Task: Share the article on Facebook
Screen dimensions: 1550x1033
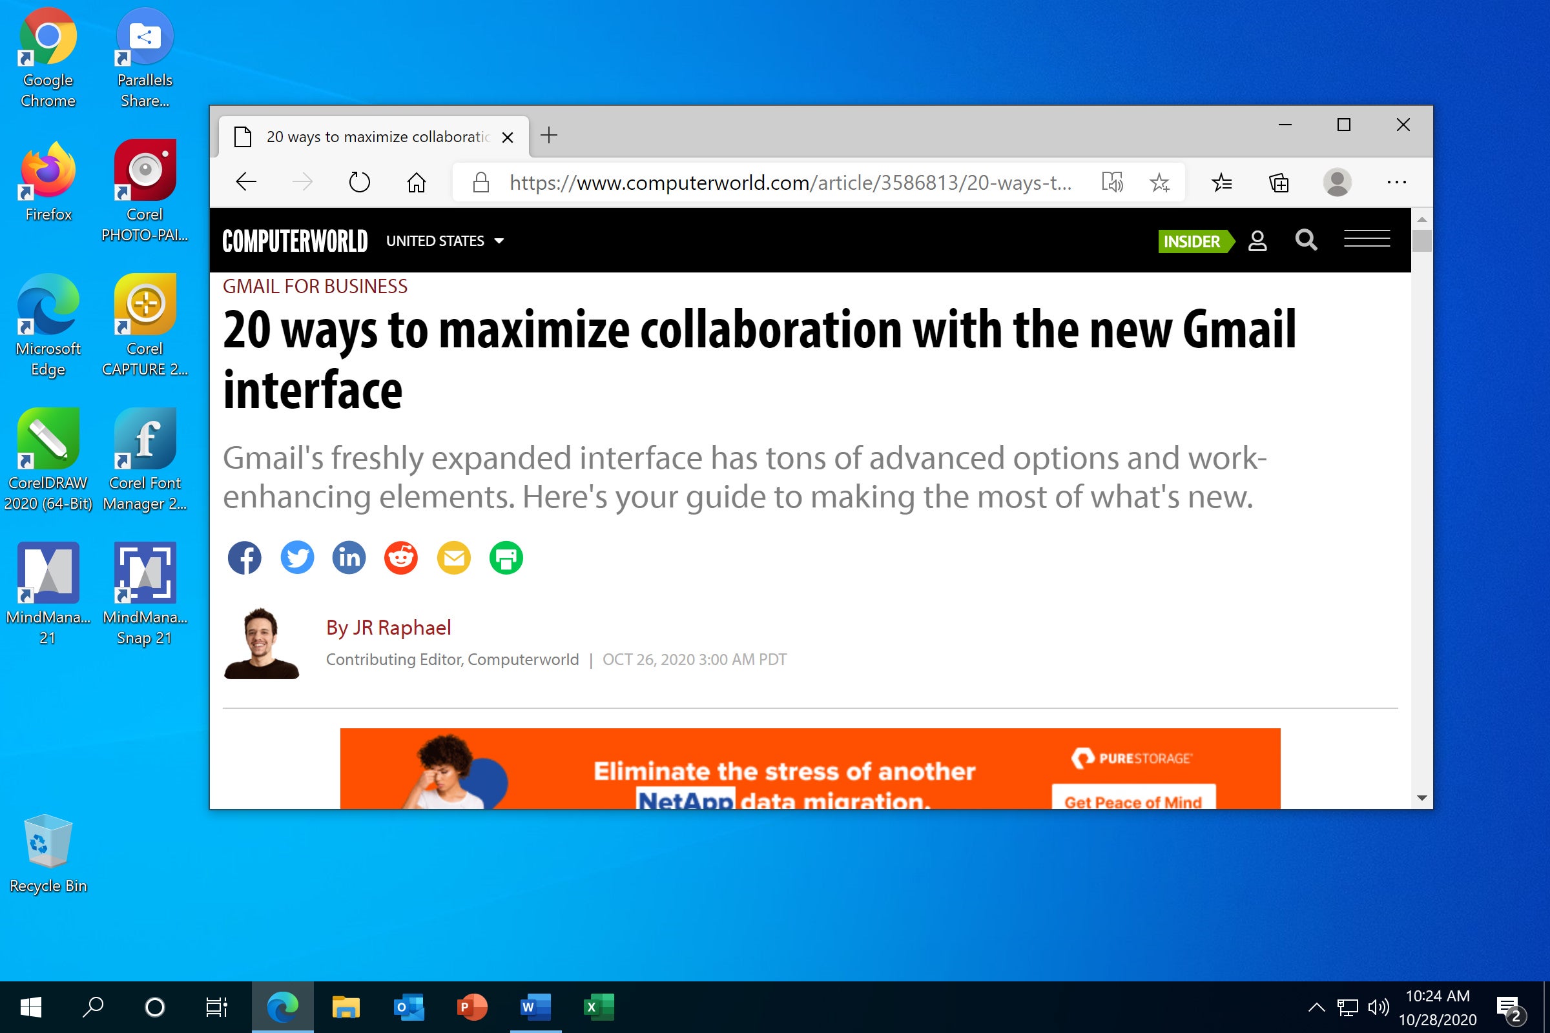Action: (x=245, y=558)
